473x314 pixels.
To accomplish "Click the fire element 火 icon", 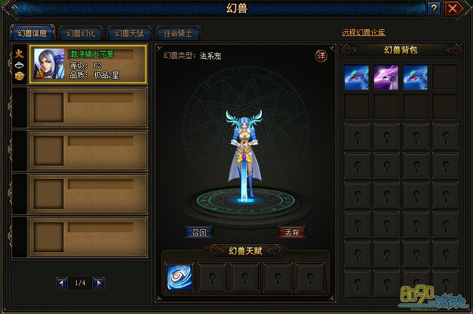I will 19,53.
